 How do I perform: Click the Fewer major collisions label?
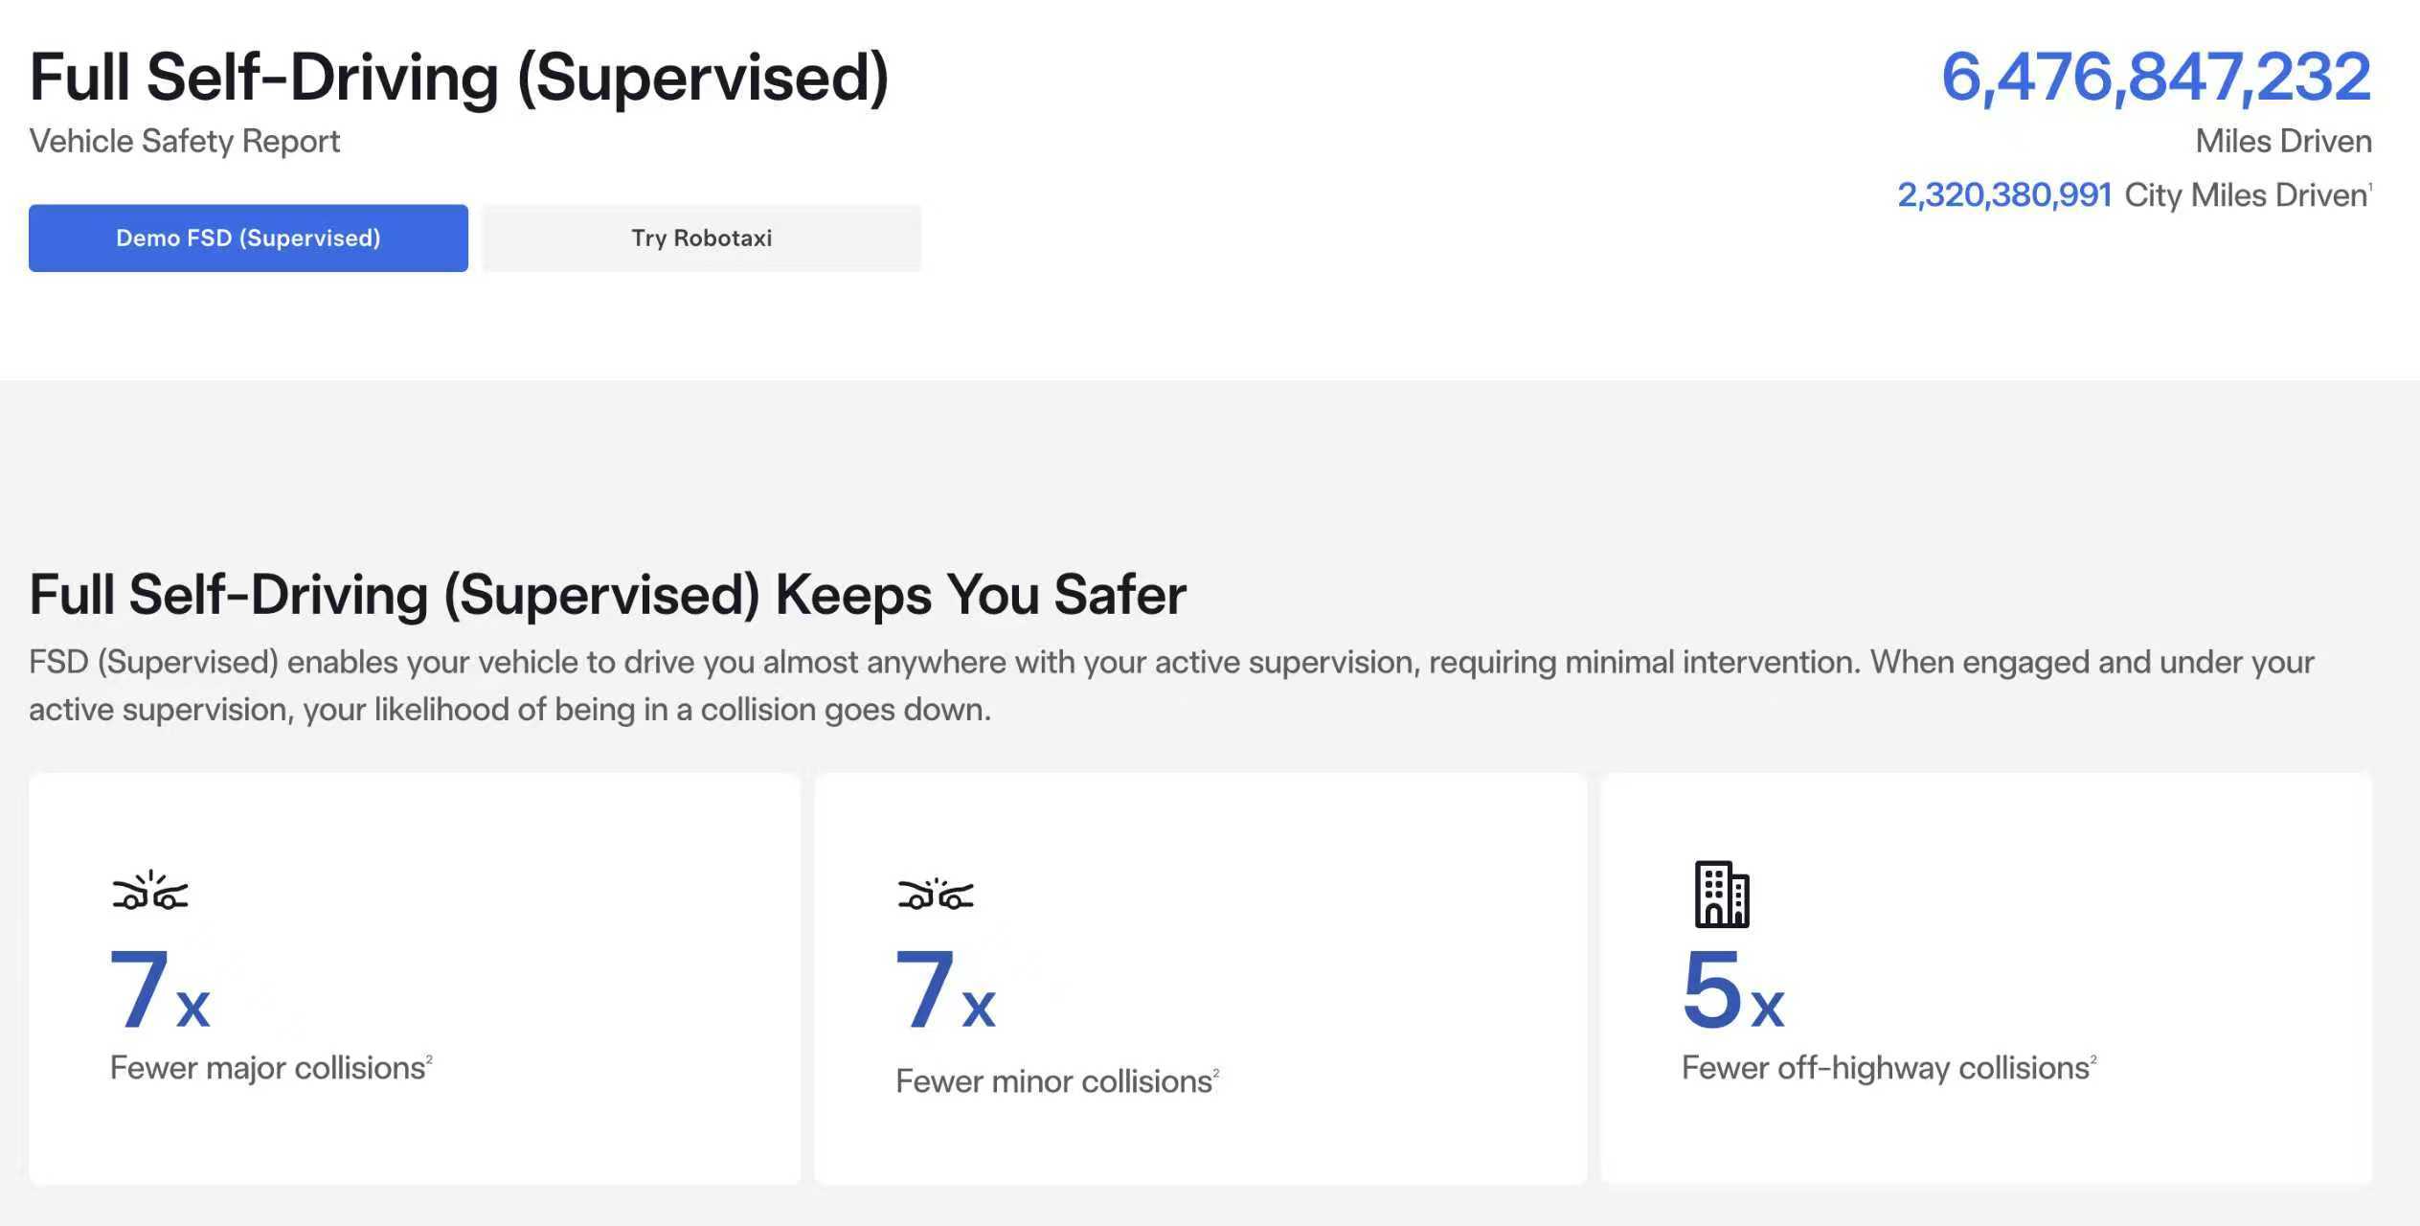[x=267, y=1068]
